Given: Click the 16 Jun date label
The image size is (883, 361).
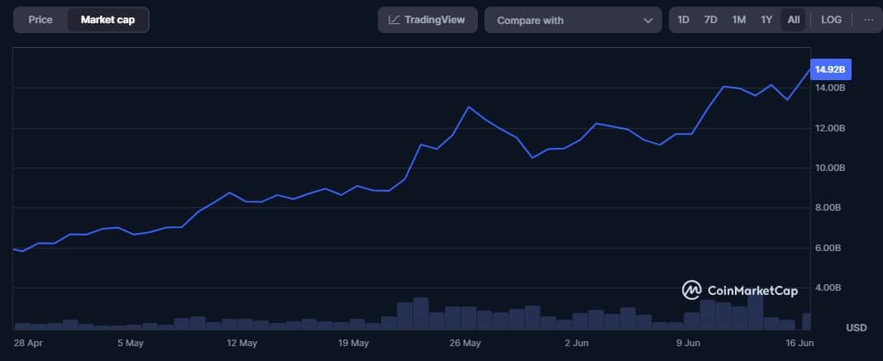Looking at the screenshot, I should (x=800, y=343).
